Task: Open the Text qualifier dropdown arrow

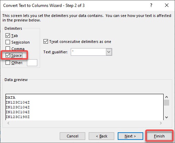Action: [x=109, y=52]
